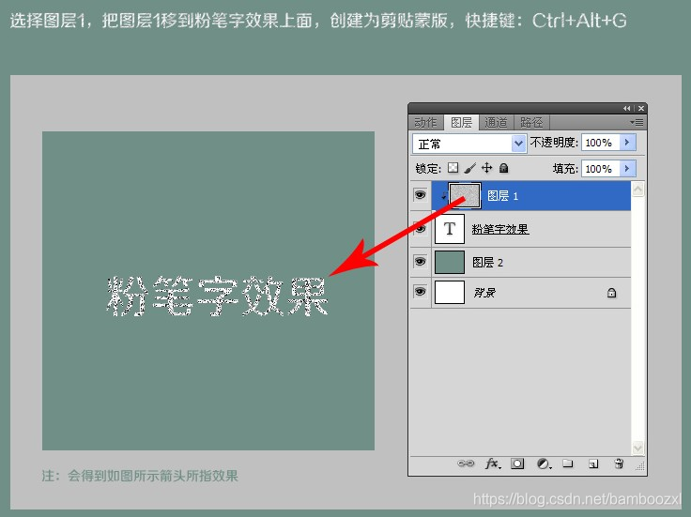This screenshot has width=691, height=517.
Task: Click the 粉笔字效果 text on canvas
Action: (217, 297)
